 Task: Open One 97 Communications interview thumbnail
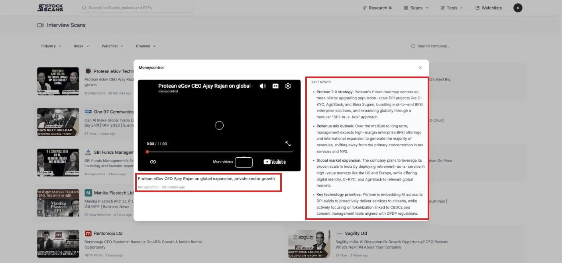[x=58, y=122]
